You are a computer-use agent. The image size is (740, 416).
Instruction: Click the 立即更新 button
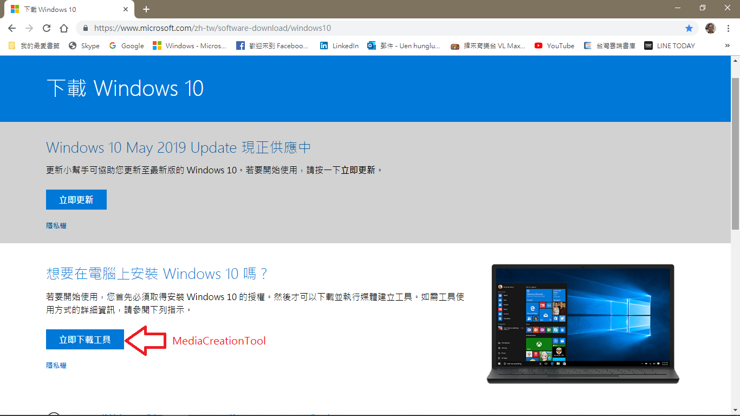76,199
